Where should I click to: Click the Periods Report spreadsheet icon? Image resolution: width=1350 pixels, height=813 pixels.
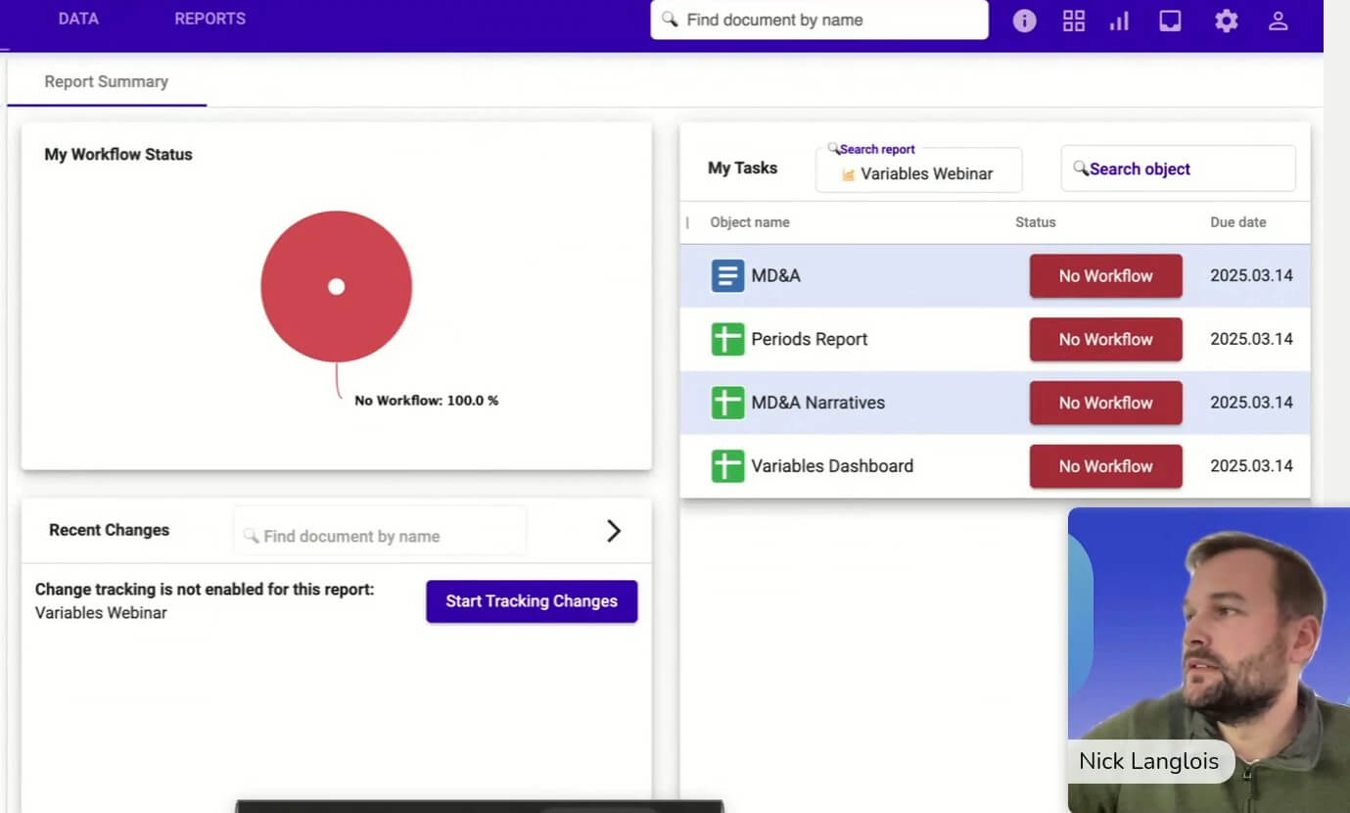(x=727, y=340)
